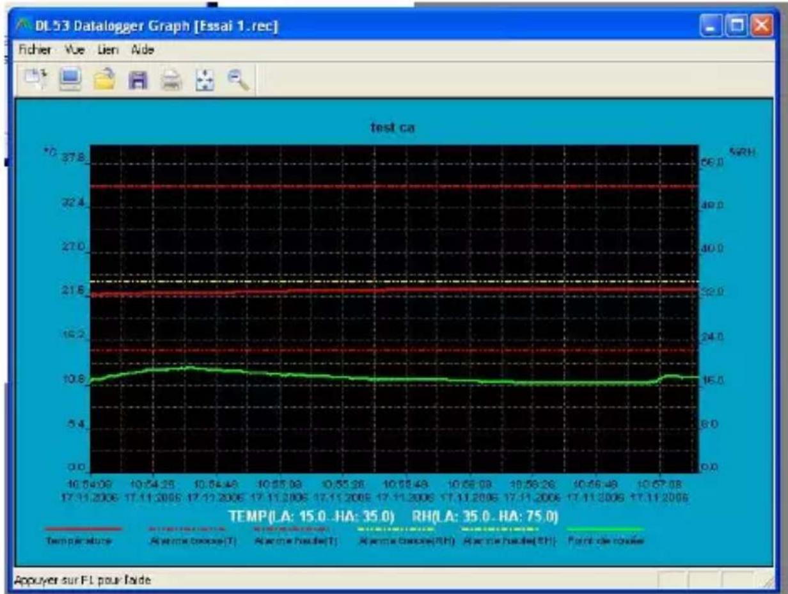Click the Point de rosée legend entry
Image resolution: width=788 pixels, height=594 pixels.
[606, 541]
